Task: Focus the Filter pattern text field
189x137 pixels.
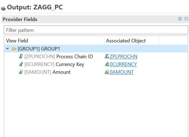Action: point(96,30)
